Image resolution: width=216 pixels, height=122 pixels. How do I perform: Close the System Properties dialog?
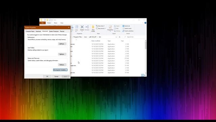click(69, 27)
